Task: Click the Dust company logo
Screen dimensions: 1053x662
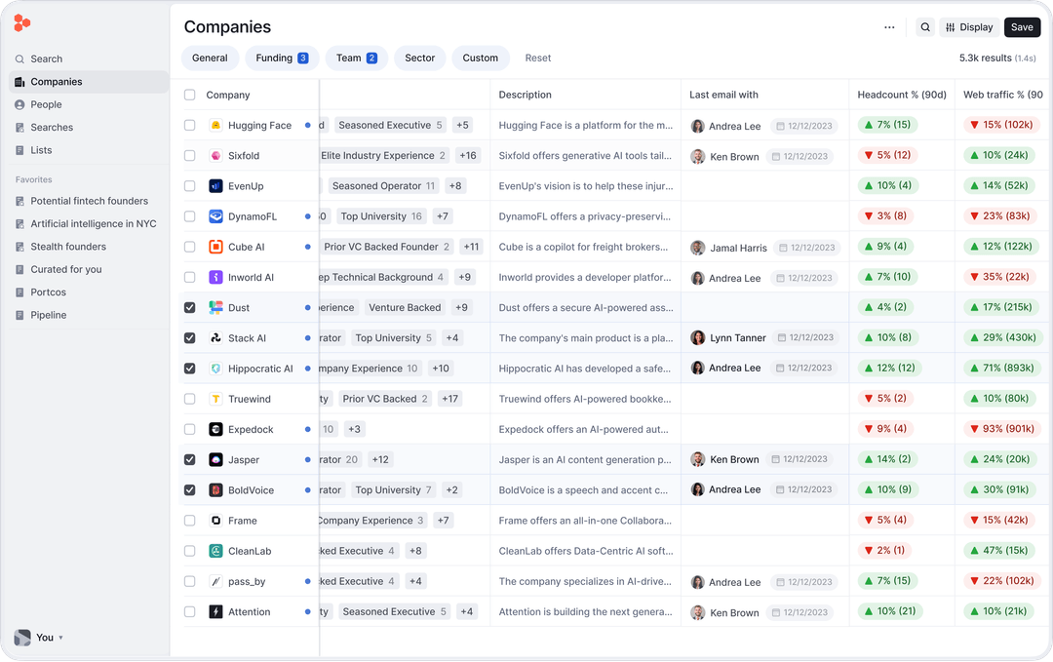Action: pos(216,307)
